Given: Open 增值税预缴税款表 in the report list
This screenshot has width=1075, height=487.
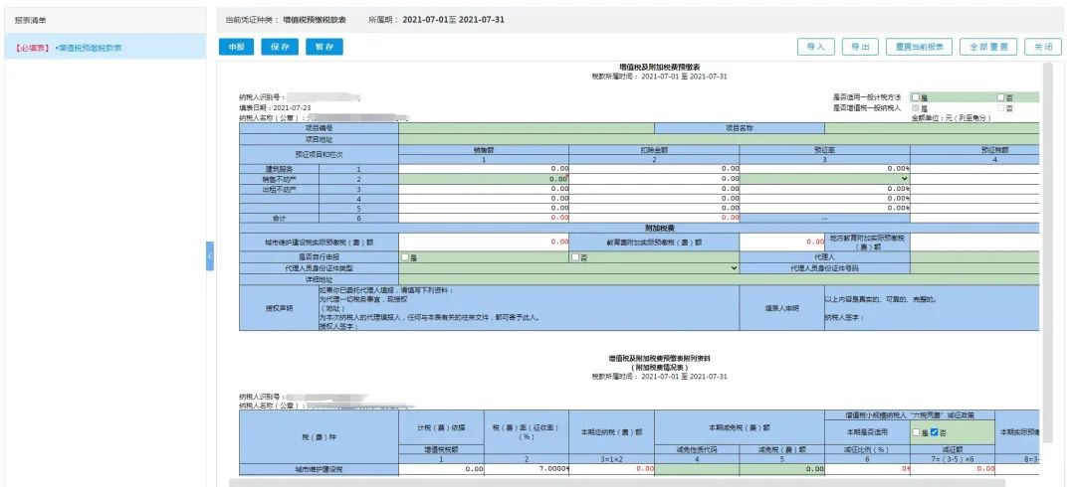Looking at the screenshot, I should tap(91, 48).
